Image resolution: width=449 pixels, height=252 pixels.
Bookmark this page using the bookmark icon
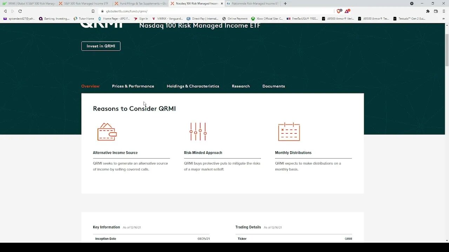click(x=93, y=11)
